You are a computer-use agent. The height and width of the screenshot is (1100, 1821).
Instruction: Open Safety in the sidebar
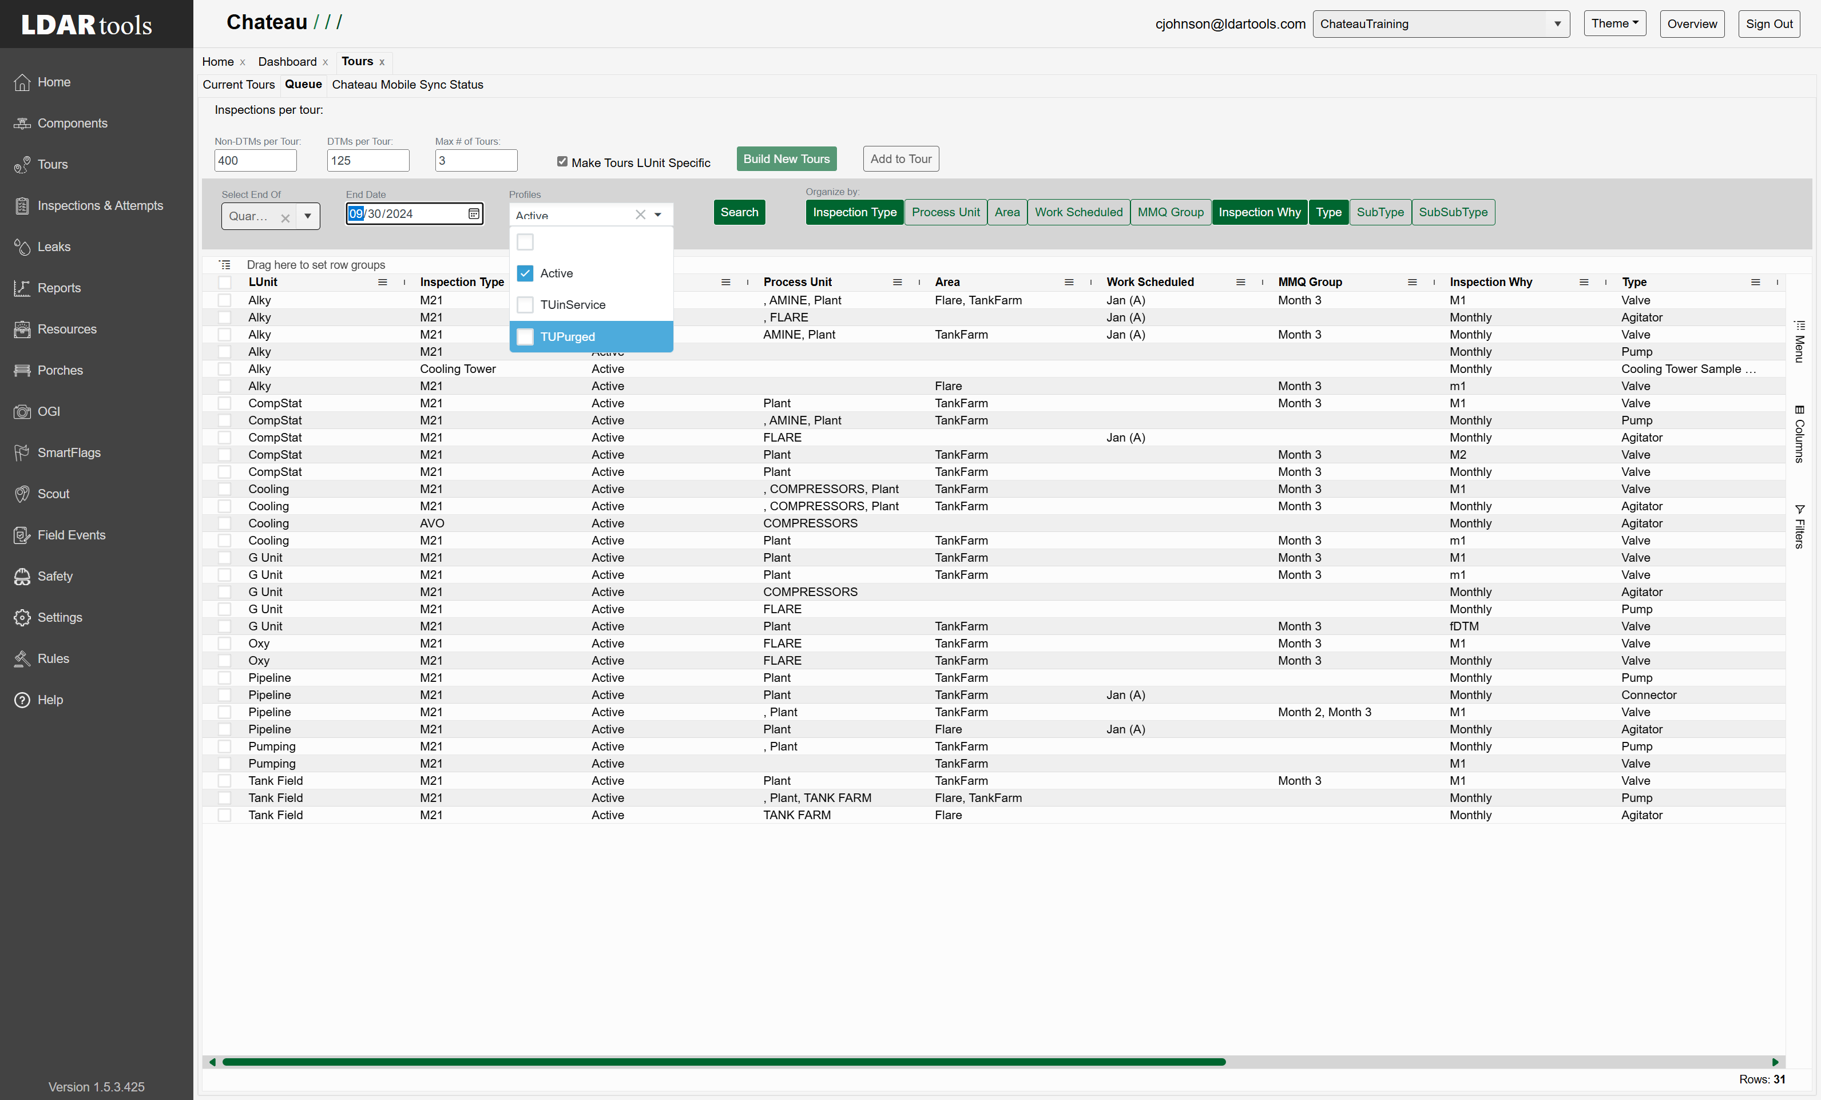pyautogui.click(x=43, y=576)
